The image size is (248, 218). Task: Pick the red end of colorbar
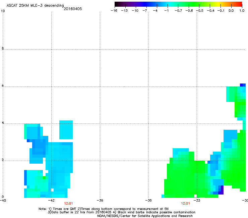point(240,4)
